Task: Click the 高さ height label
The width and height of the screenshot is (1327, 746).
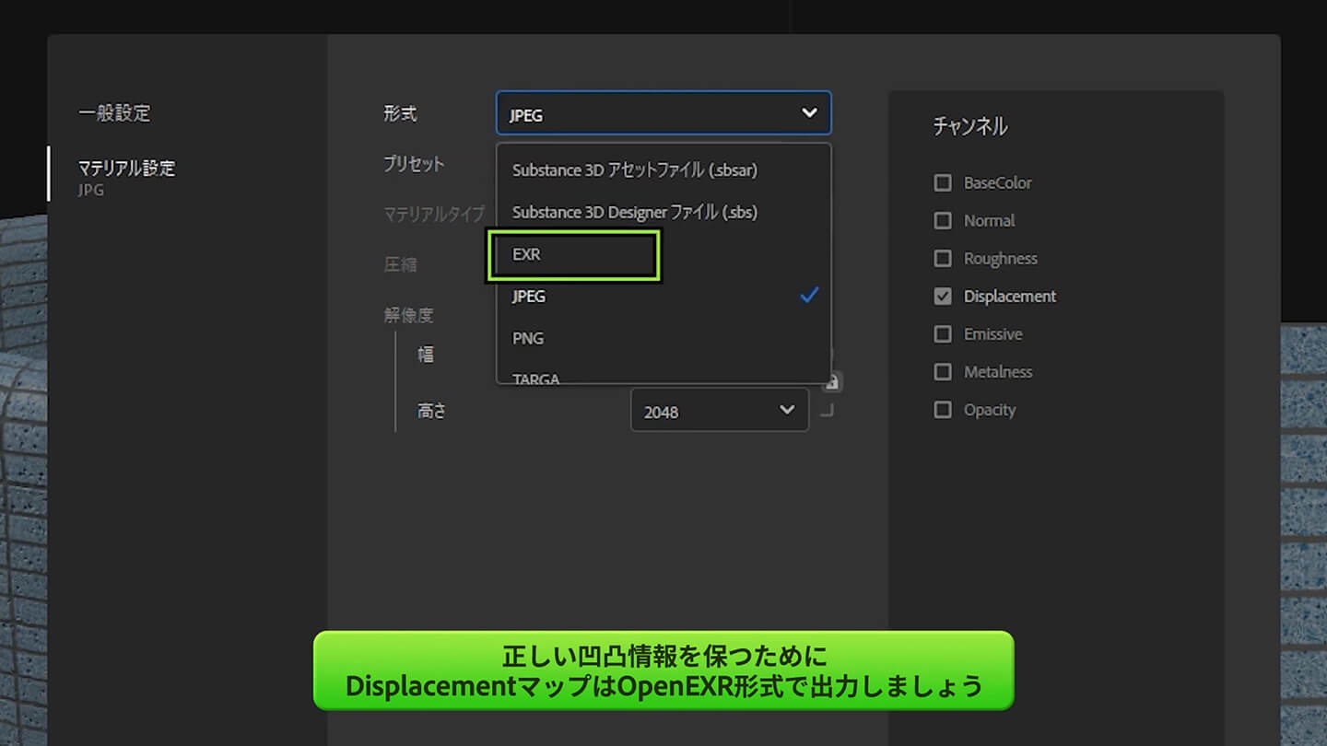Action: [x=431, y=412]
